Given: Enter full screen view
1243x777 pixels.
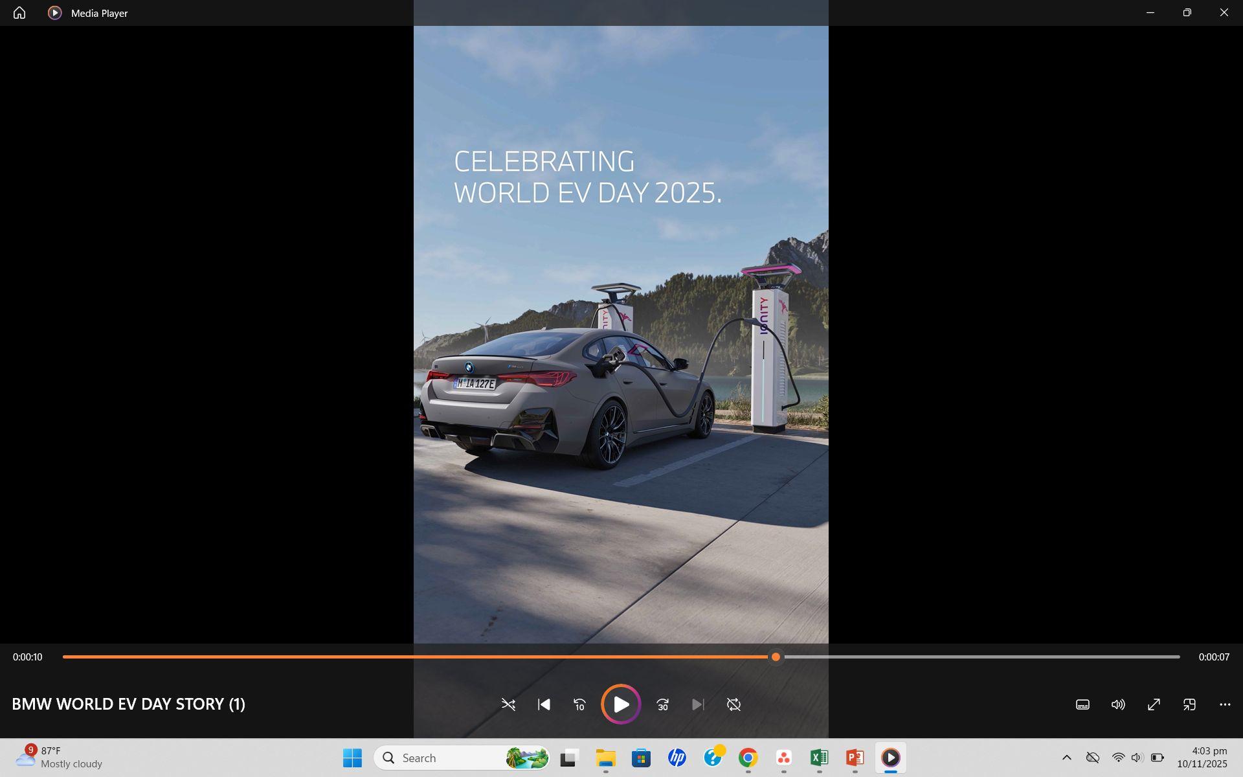Looking at the screenshot, I should click(x=1154, y=704).
